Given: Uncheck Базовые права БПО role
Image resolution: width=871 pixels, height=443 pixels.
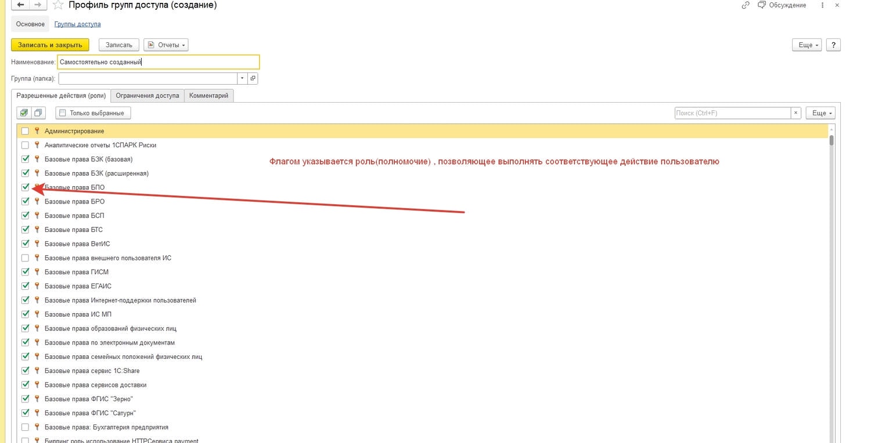Looking at the screenshot, I should click(x=25, y=187).
